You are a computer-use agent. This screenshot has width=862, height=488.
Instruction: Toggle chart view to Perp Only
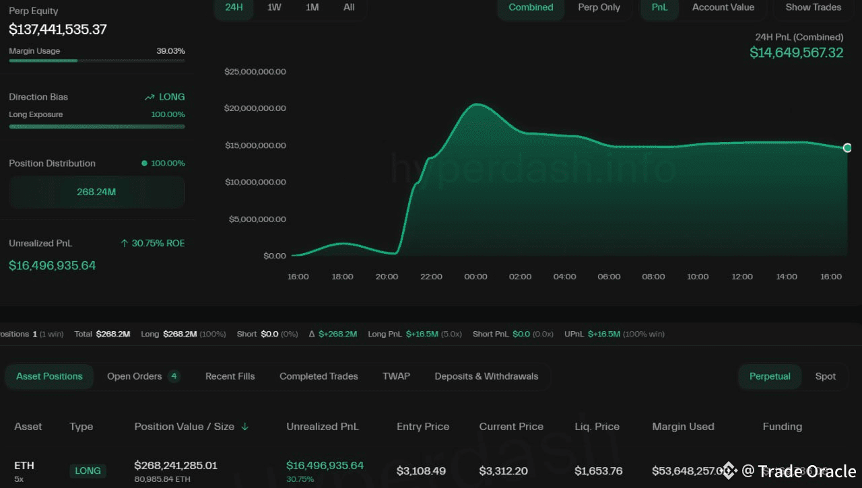pos(599,7)
